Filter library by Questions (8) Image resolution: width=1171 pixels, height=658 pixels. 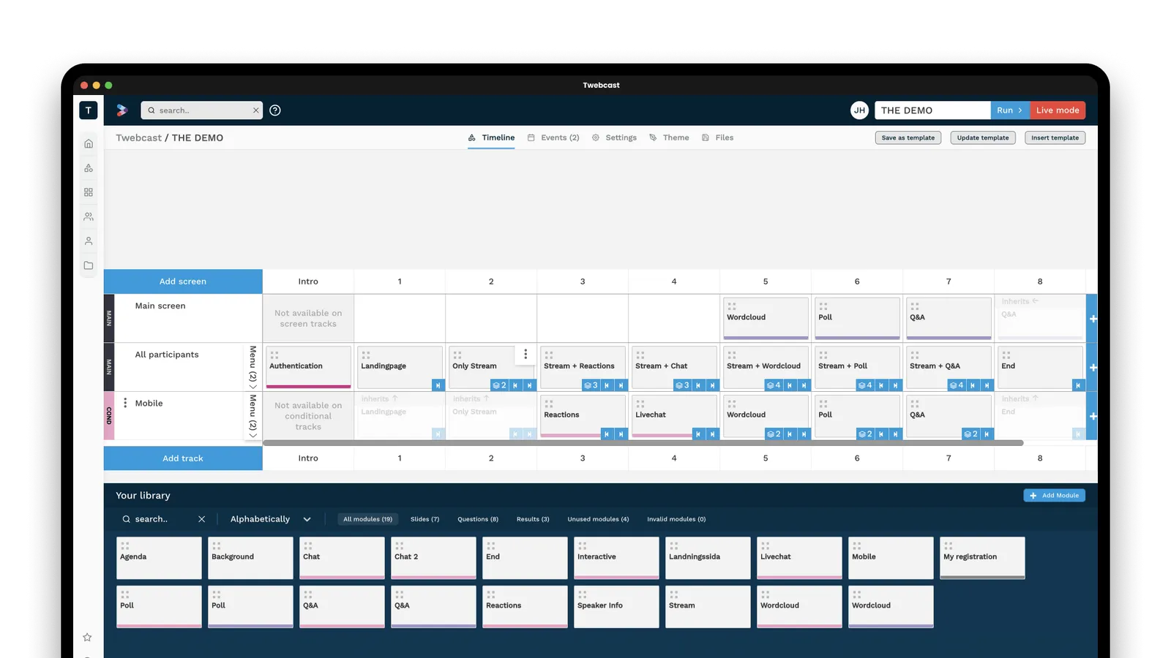[478, 519]
